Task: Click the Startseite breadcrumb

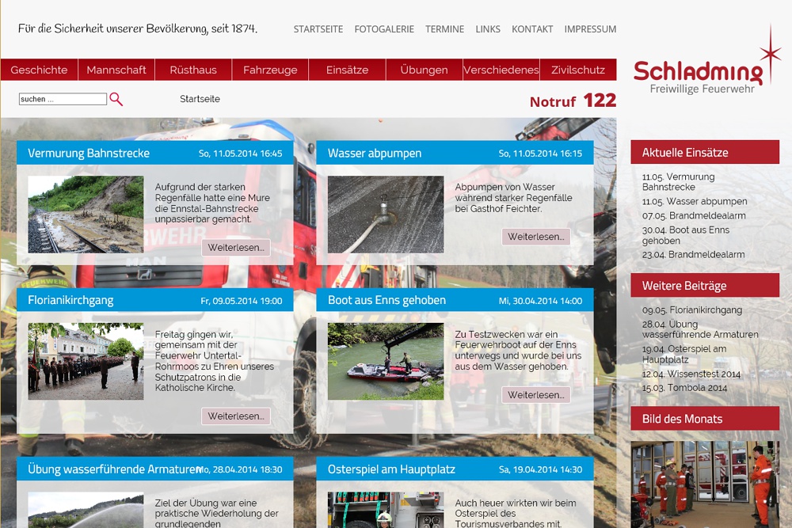Action: click(200, 99)
